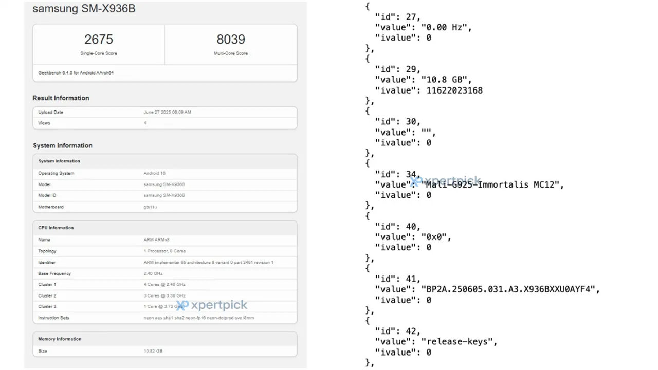This screenshot has width=658, height=370.
Task: Click the JSON line '"id": 29'
Action: pos(398,69)
